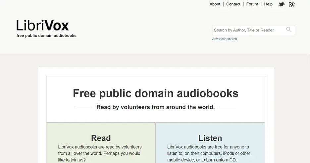Open the About page

pyautogui.click(x=215, y=4)
